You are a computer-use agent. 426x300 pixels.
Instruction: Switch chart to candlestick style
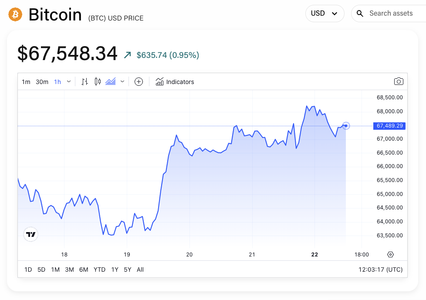[97, 81]
